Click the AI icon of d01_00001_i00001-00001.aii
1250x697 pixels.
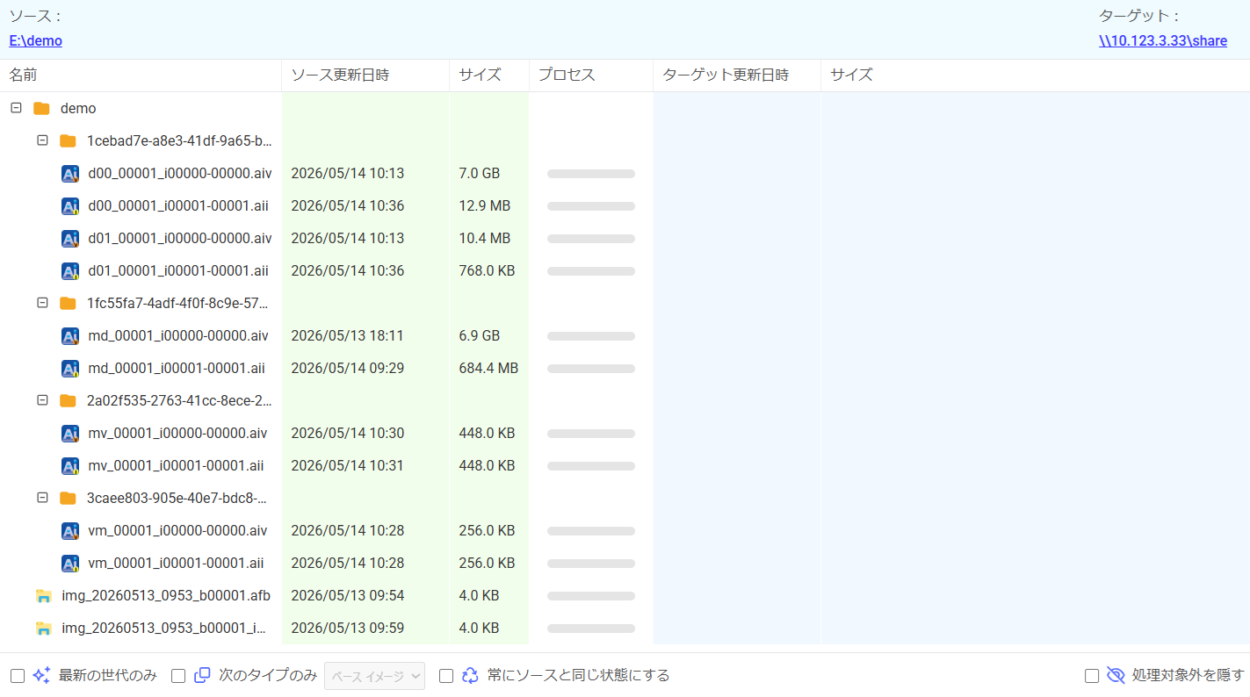point(70,271)
